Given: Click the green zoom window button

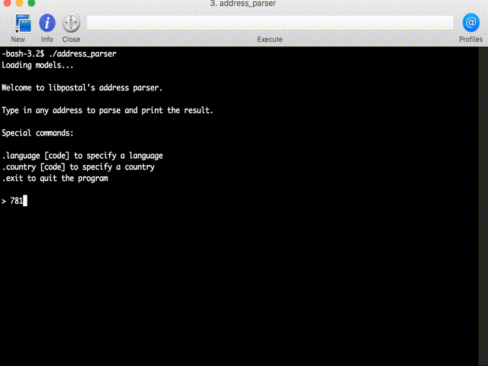Looking at the screenshot, I should point(31,3).
